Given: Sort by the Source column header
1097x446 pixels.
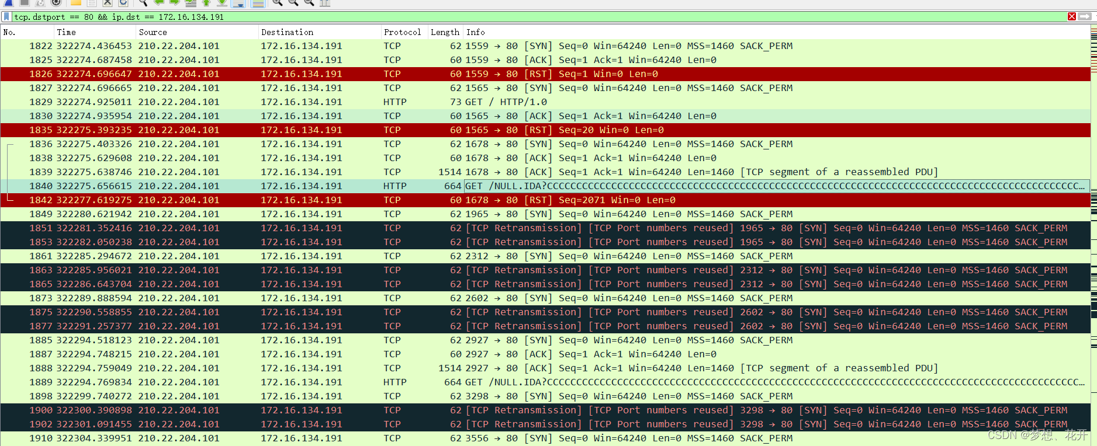Looking at the screenshot, I should [197, 32].
